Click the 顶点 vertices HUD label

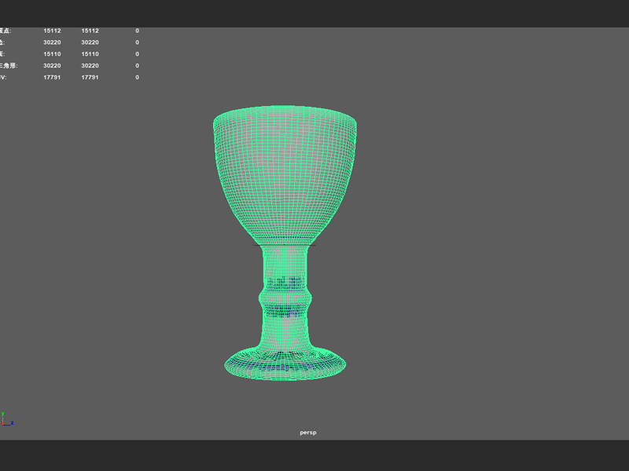click(x=6, y=31)
